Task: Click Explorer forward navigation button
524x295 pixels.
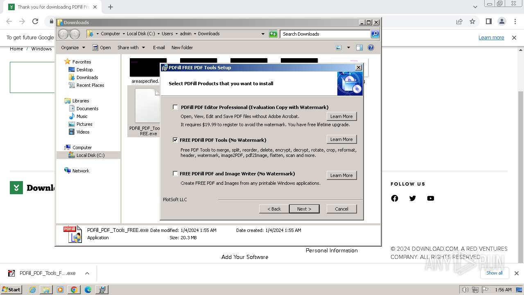Action: [75, 34]
